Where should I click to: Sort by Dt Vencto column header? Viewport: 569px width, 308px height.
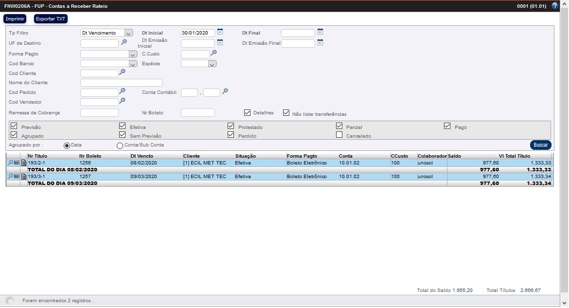tap(142, 156)
